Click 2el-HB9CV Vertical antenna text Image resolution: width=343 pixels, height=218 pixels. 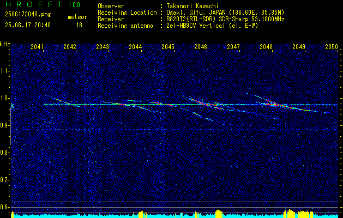(212, 26)
